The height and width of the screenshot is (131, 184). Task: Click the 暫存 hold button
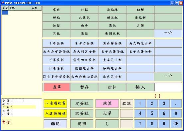(84, 87)
